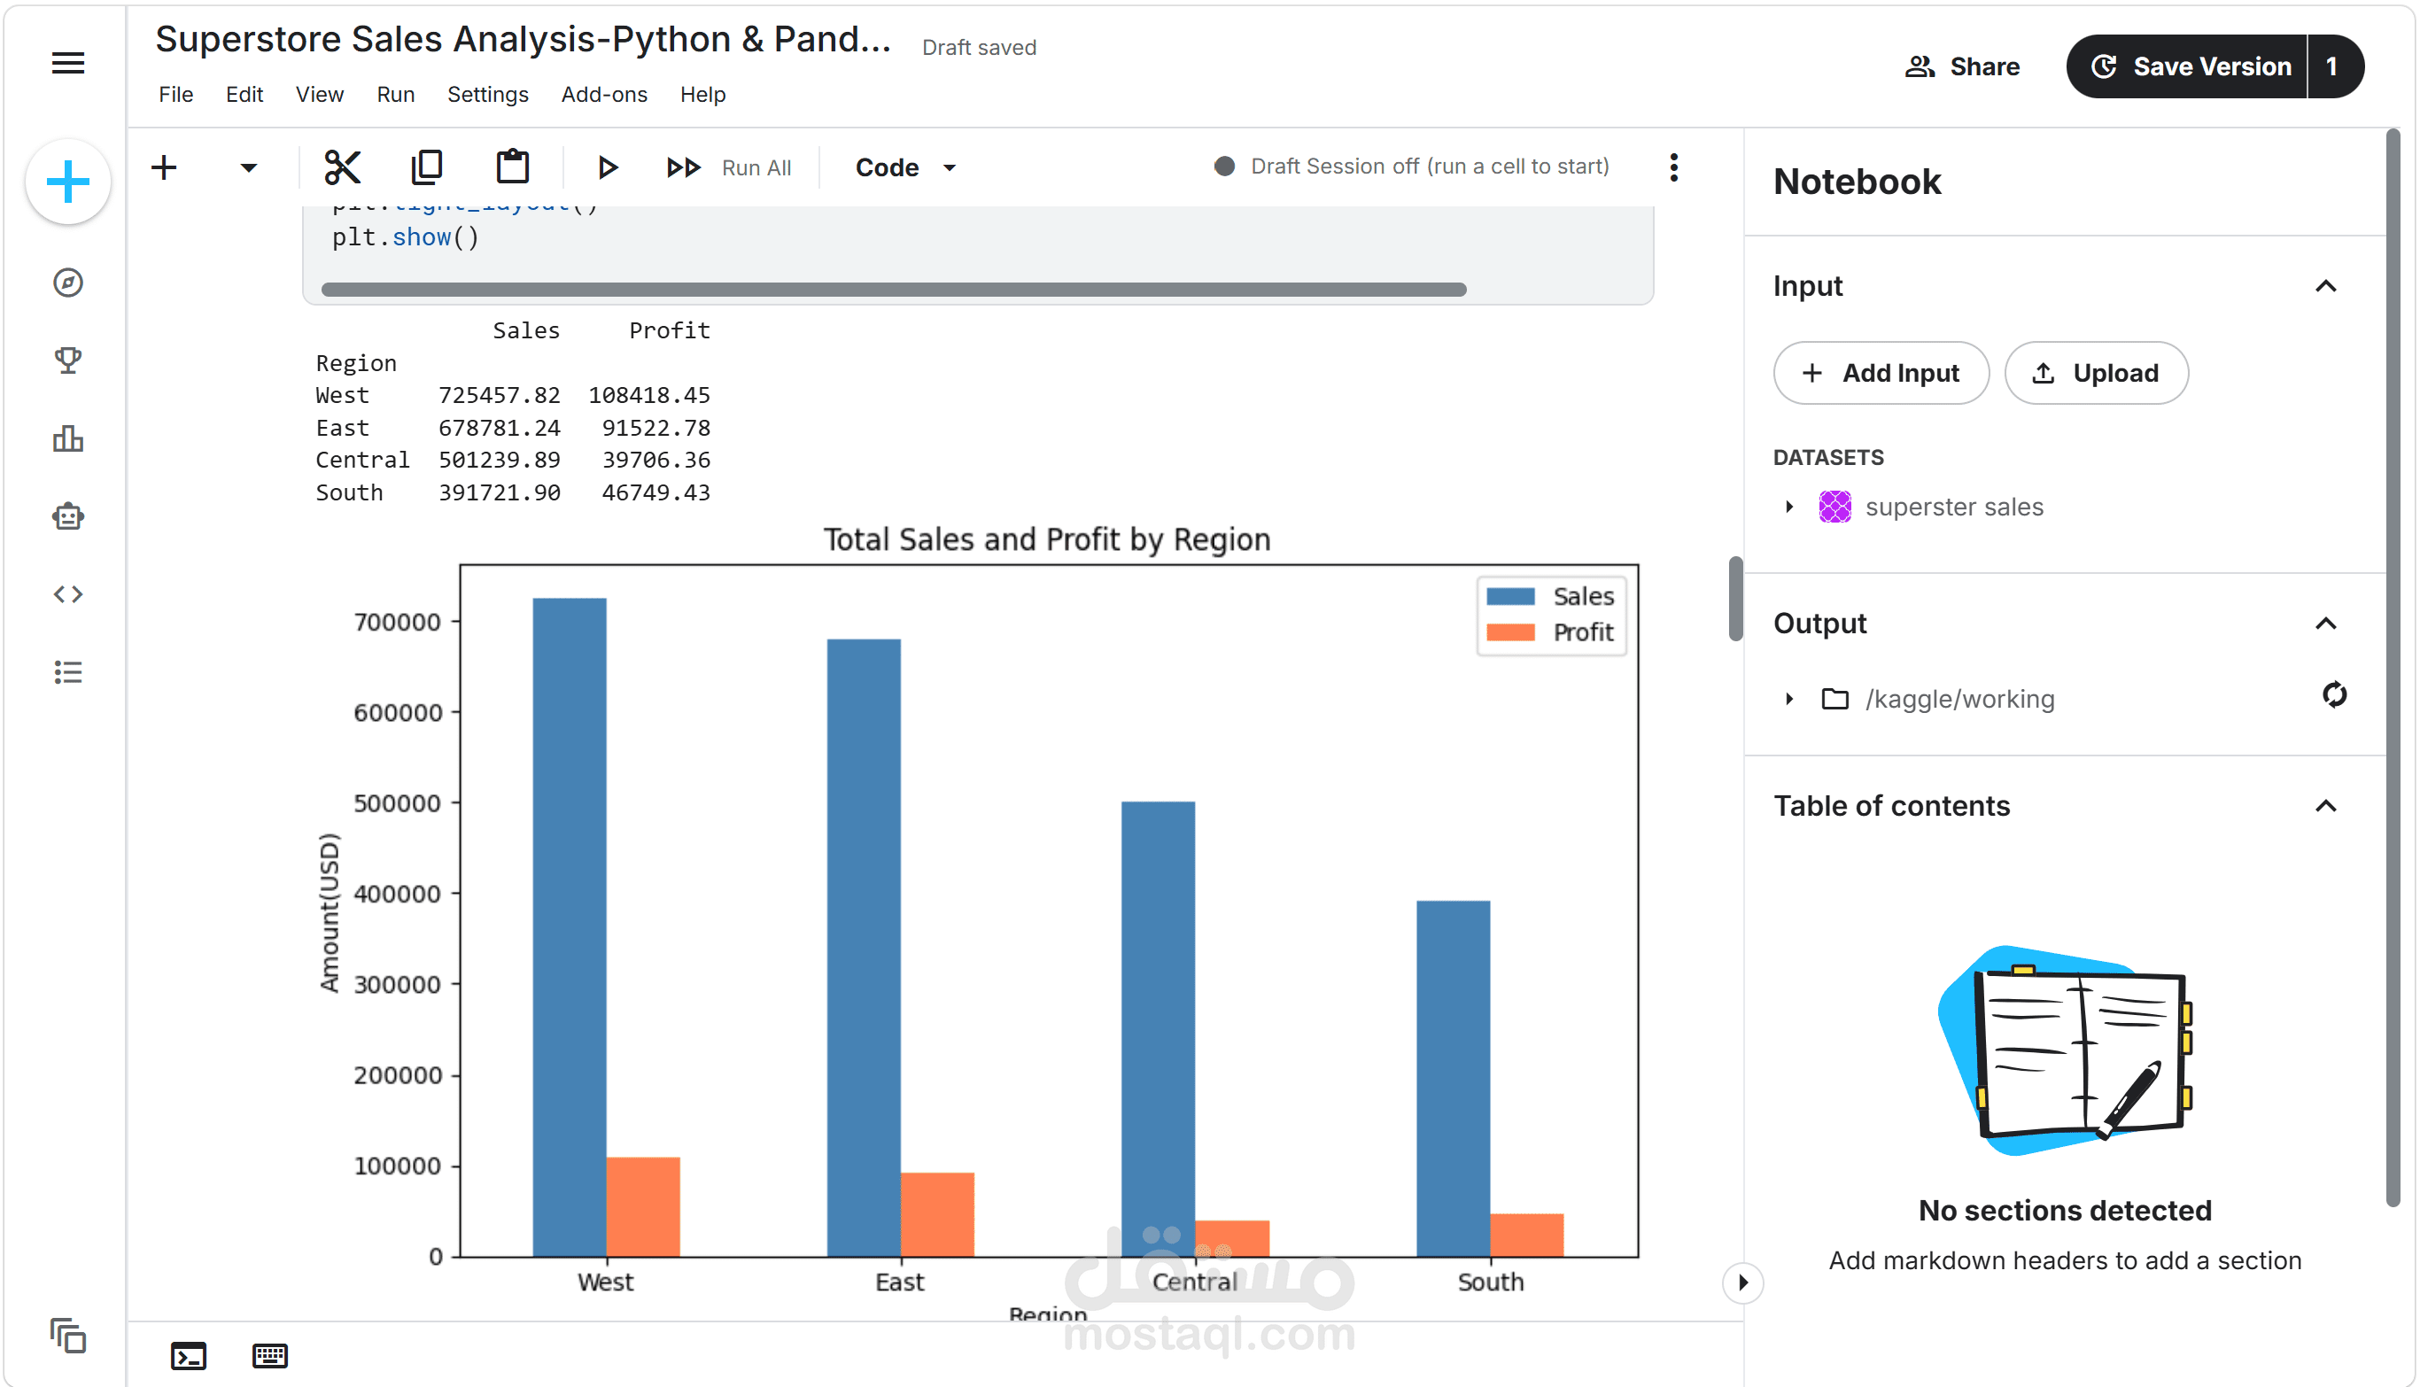This screenshot has width=2420, height=1387.
Task: Open the Code cell type dropdown
Action: (905, 167)
